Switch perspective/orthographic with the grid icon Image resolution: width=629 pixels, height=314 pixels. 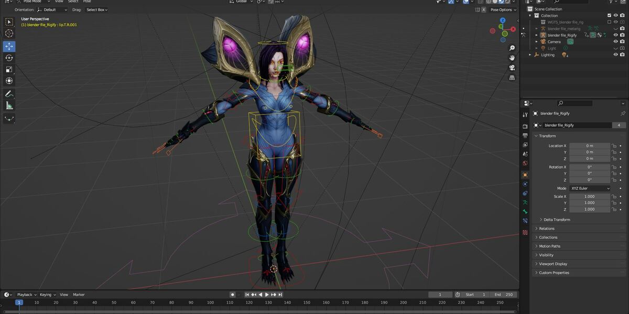click(x=512, y=77)
